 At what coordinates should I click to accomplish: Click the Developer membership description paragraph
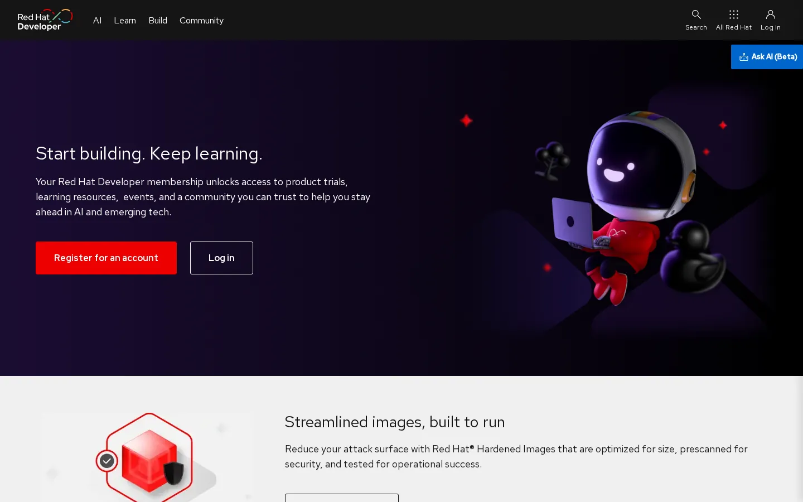pyautogui.click(x=203, y=197)
